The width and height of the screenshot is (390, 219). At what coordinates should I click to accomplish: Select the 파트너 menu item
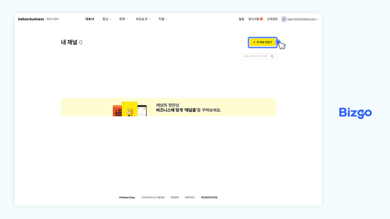coord(89,19)
